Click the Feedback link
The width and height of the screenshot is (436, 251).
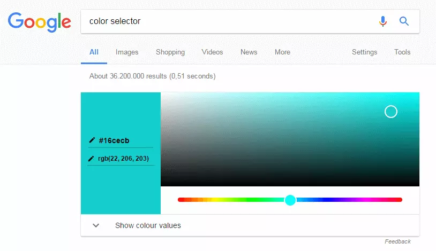coord(397,242)
